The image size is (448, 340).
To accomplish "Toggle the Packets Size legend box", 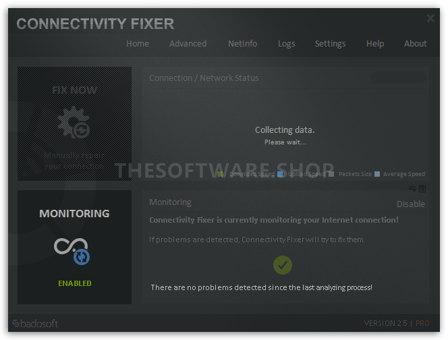I will (x=331, y=174).
